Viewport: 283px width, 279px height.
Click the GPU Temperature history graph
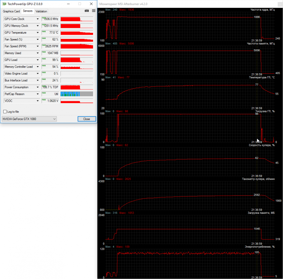point(77,33)
